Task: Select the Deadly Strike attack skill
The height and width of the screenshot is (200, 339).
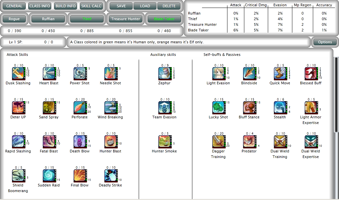Action: point(110,176)
